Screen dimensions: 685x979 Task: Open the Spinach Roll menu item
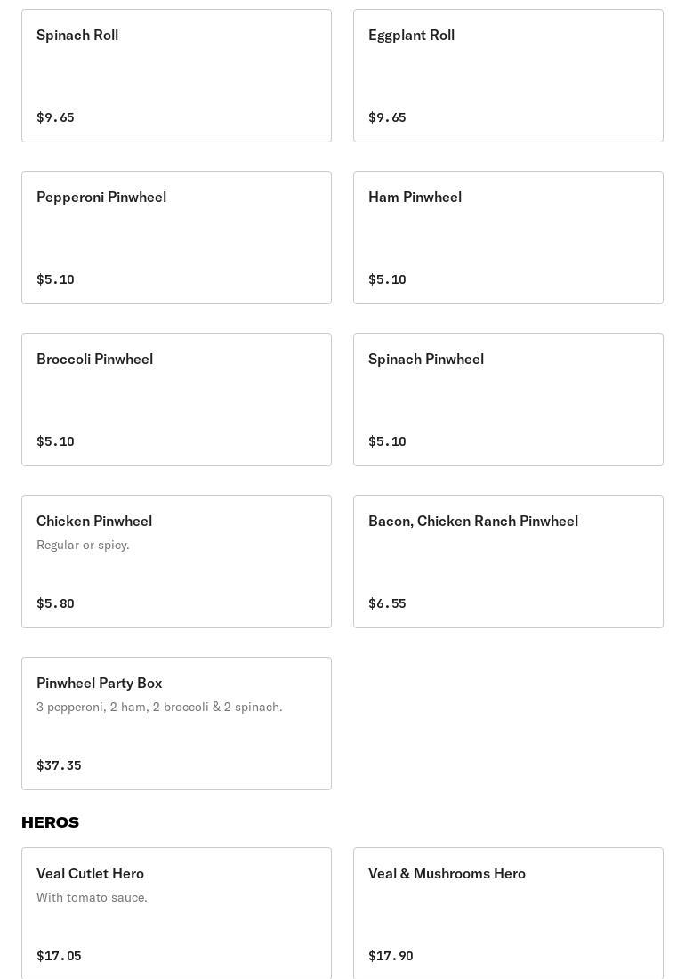[x=176, y=76]
